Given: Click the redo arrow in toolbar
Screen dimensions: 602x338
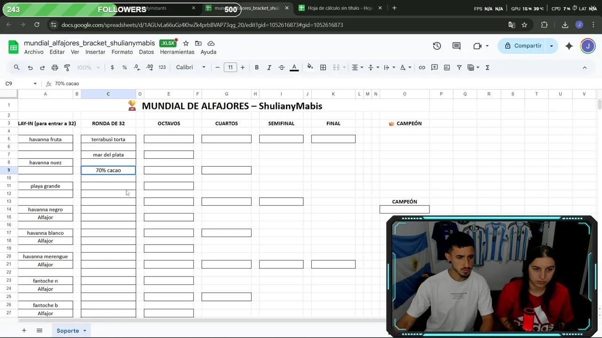Looking at the screenshot, I should point(42,68).
